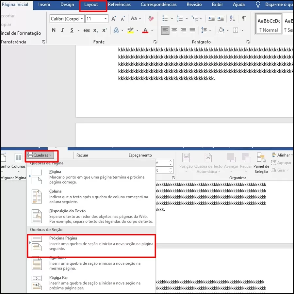Toggle underline S button

[x=72, y=30]
